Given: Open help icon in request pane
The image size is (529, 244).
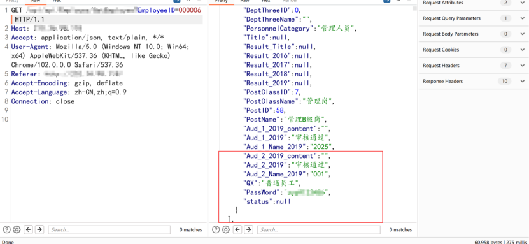Looking at the screenshot, I should (x=7, y=229).
